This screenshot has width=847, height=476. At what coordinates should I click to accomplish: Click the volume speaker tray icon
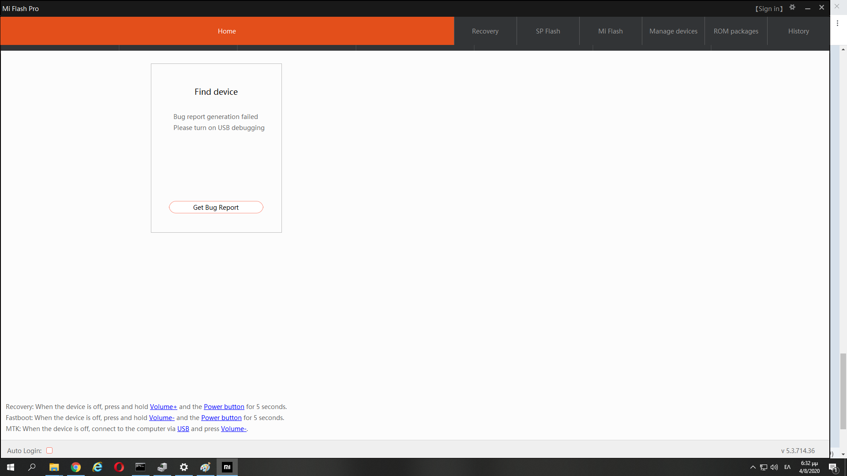point(774,467)
